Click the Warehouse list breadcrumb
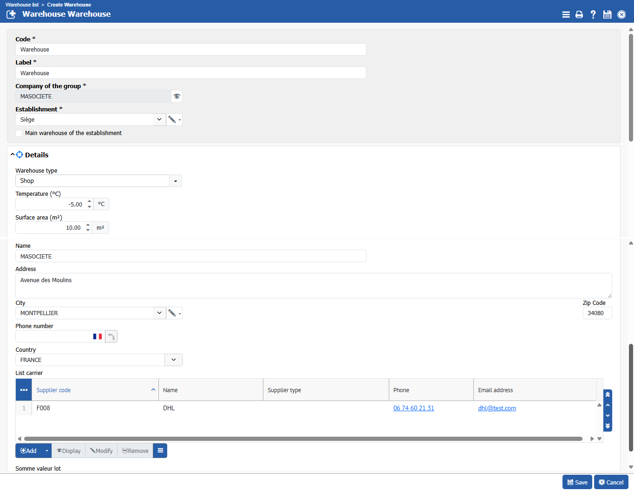Screen dimensions: 634x491 point(22,5)
